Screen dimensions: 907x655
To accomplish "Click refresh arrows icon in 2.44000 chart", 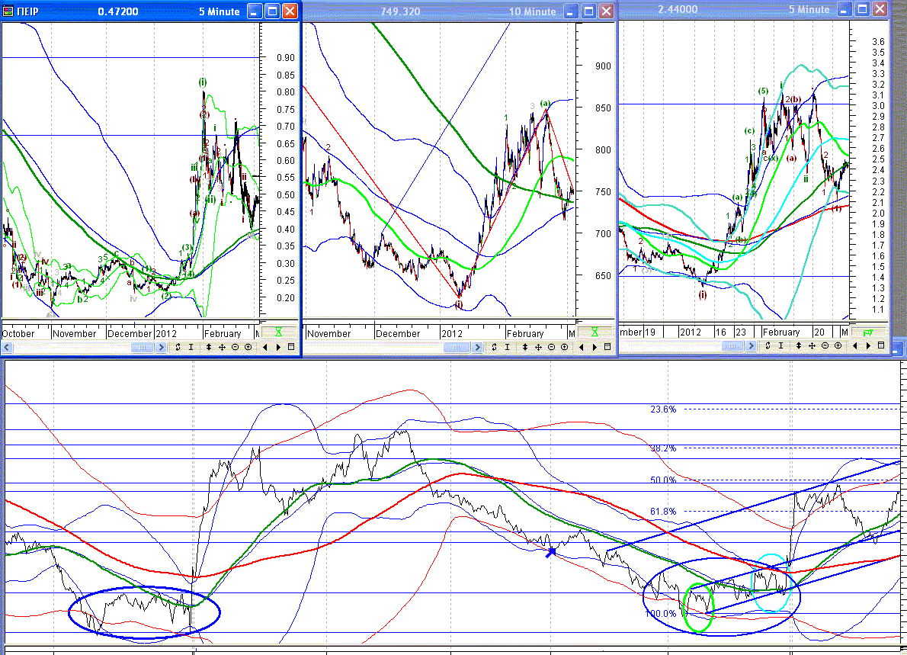I will pos(768,346).
